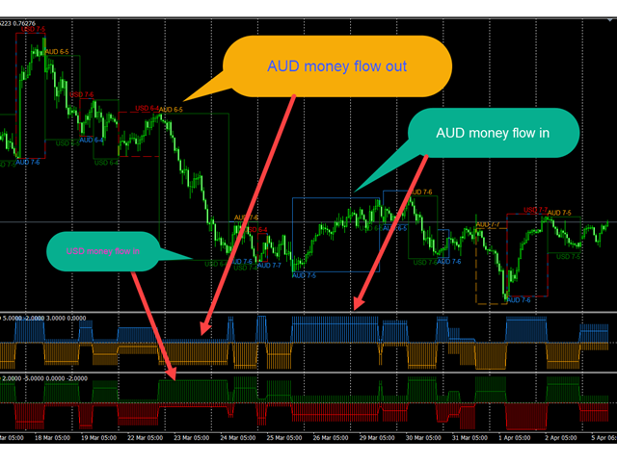This screenshot has width=617, height=462.
Task: Click the orange AUD 7-5 label
Action: pyautogui.click(x=559, y=213)
